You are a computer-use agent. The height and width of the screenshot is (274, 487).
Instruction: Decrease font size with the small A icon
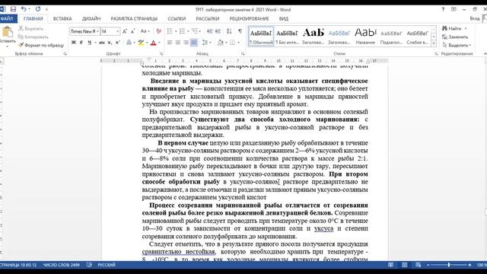coord(132,31)
